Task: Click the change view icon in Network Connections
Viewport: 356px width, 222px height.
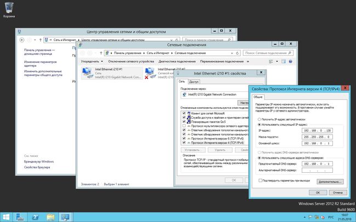Action: click(x=271, y=61)
